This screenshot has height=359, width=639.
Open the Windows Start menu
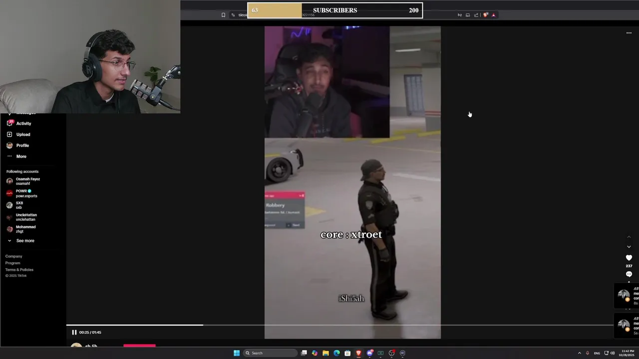coord(237,353)
